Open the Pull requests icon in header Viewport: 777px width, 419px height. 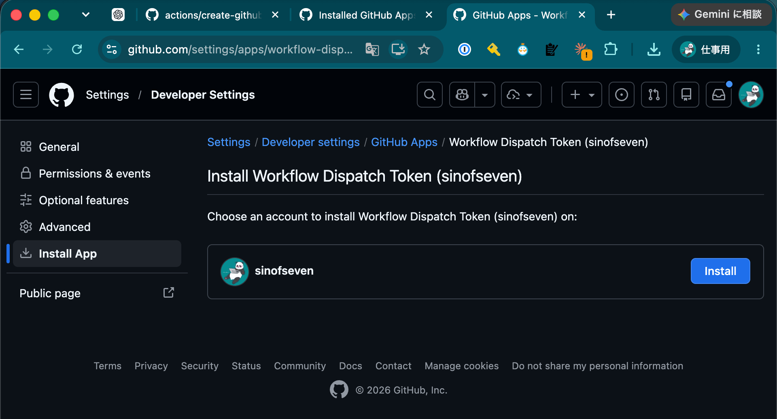click(x=654, y=95)
